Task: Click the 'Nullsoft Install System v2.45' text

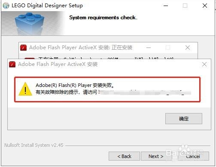Action: [34, 145]
